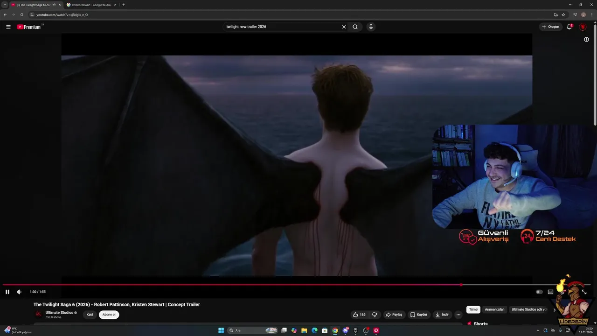Open Discord from the taskbar

coord(345,330)
